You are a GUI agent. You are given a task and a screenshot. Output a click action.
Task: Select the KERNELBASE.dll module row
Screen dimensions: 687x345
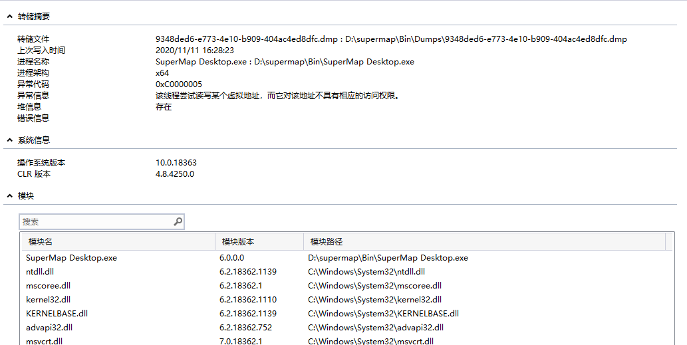coord(346,314)
